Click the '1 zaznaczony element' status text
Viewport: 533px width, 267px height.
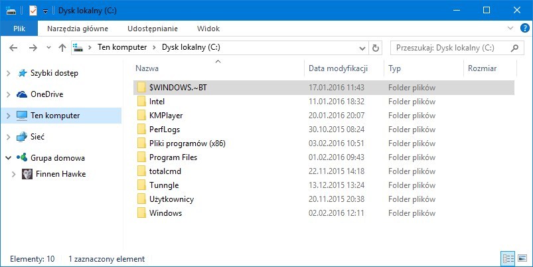coord(106,259)
